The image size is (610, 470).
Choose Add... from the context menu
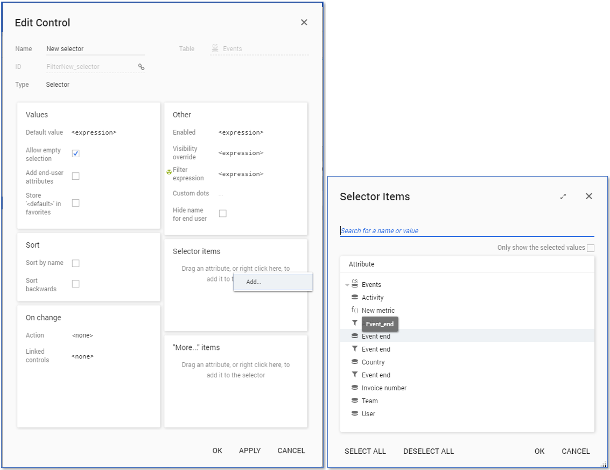point(254,282)
